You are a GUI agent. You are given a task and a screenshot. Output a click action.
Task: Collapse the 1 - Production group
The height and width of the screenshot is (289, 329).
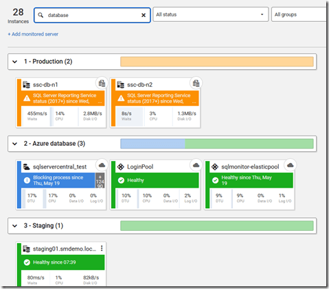point(15,62)
